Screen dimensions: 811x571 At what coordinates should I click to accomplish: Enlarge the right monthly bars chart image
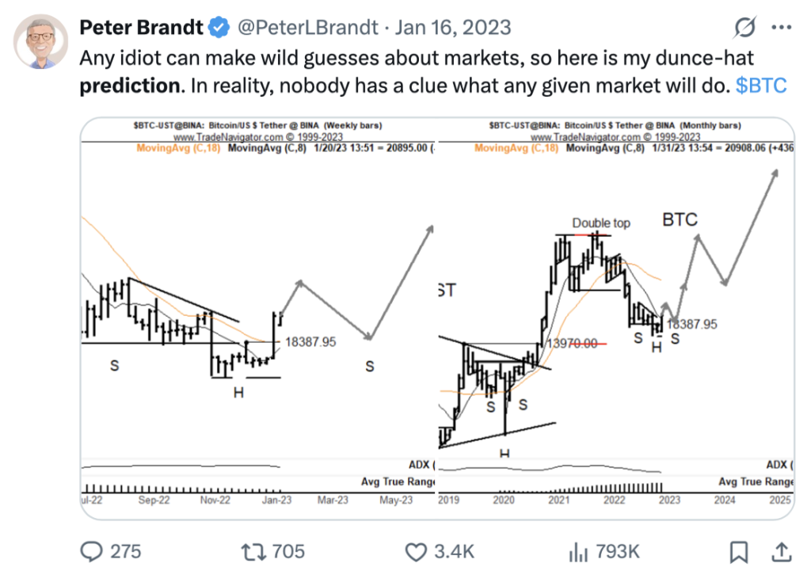coord(615,317)
